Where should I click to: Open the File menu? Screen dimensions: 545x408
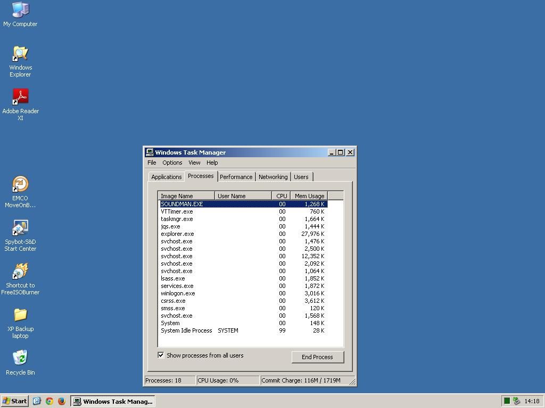click(x=152, y=163)
